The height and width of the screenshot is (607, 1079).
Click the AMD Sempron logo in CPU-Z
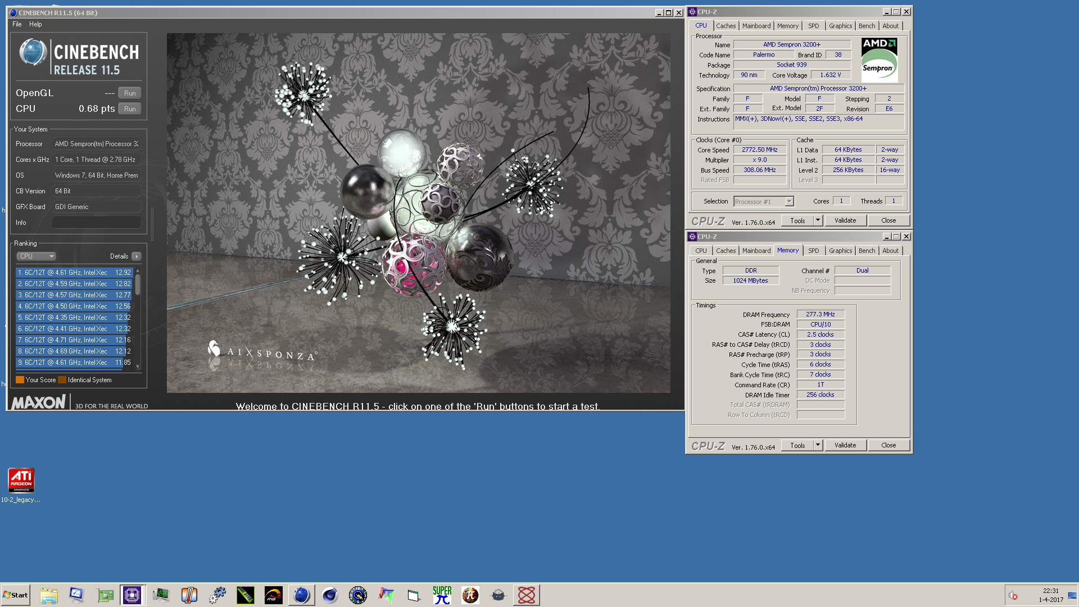tap(879, 61)
